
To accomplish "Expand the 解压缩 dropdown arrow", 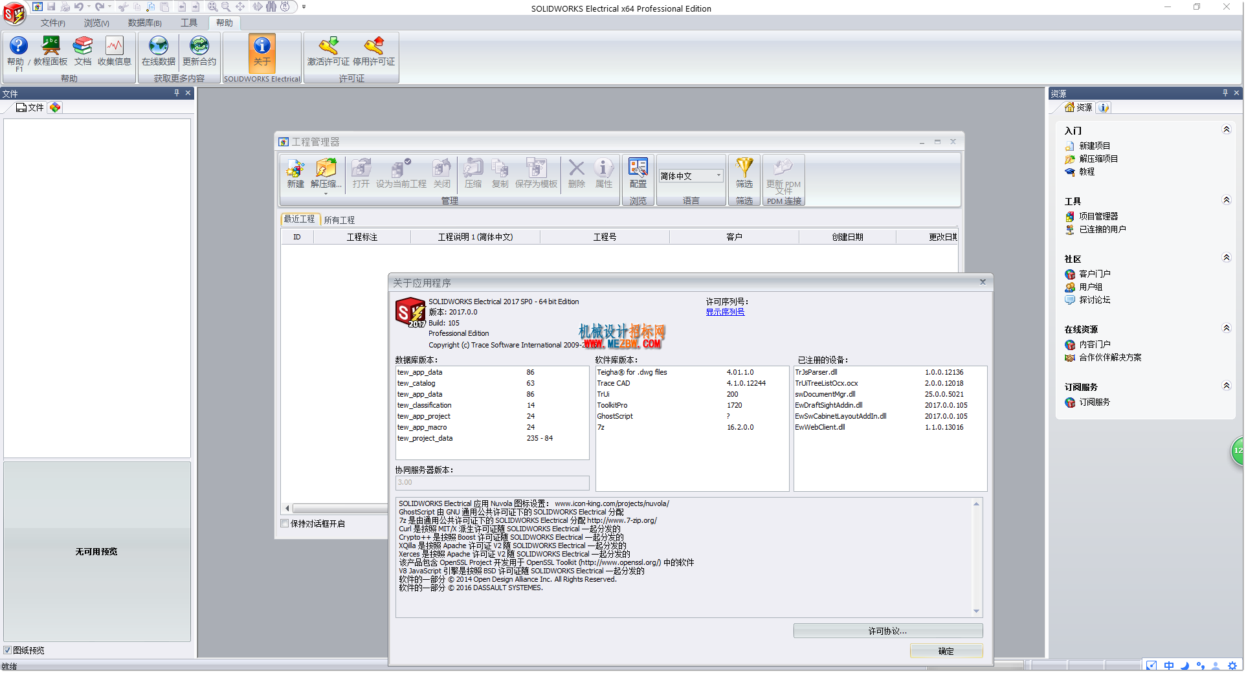I will pyautogui.click(x=326, y=193).
